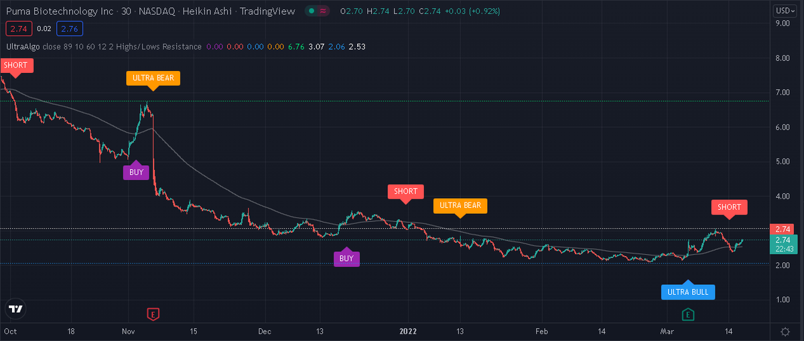Screen dimensions: 804x341
Task: Click the chart settings gear icon
Action: point(785,331)
